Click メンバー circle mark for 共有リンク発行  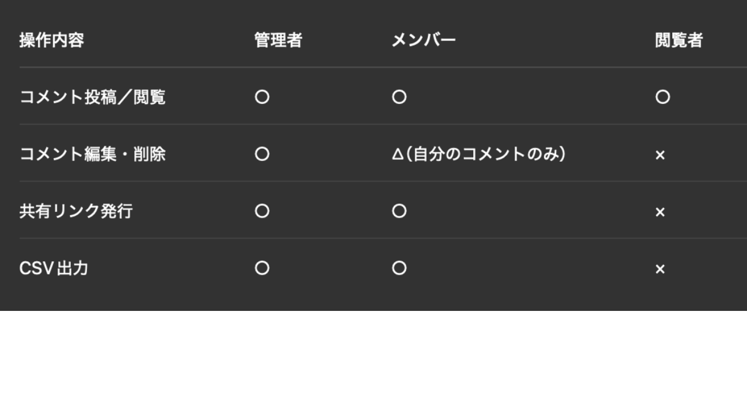coord(399,211)
